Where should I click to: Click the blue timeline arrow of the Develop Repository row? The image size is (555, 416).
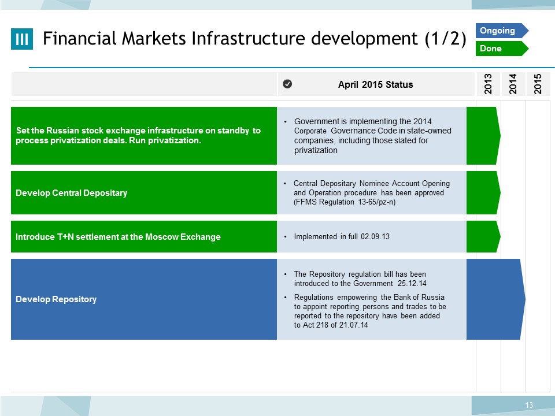(496, 299)
